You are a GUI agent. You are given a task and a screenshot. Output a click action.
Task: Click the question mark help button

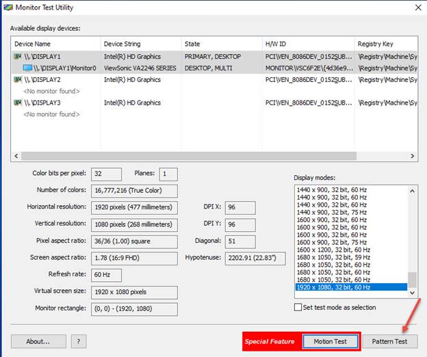79,341
